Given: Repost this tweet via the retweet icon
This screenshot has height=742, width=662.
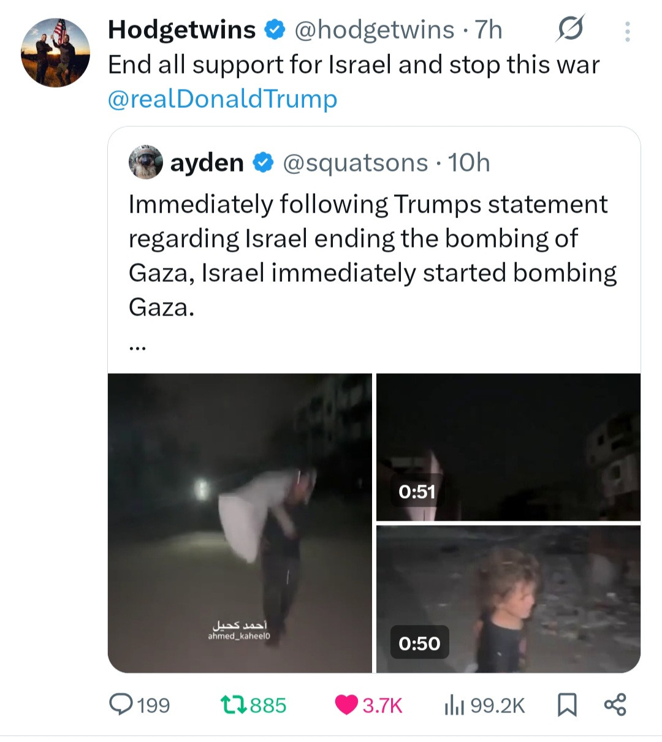Looking at the screenshot, I should click(233, 705).
